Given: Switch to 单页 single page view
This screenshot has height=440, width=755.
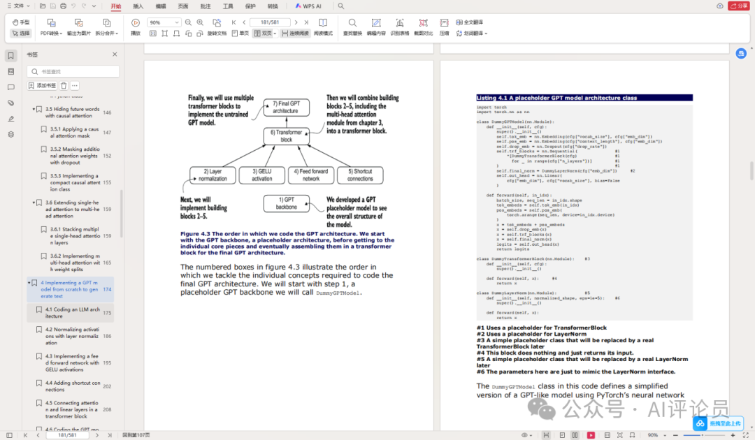Looking at the screenshot, I should pos(240,34).
